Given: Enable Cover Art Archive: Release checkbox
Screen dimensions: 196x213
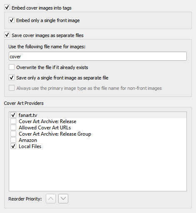Looking at the screenshot, I should coord(13,121).
